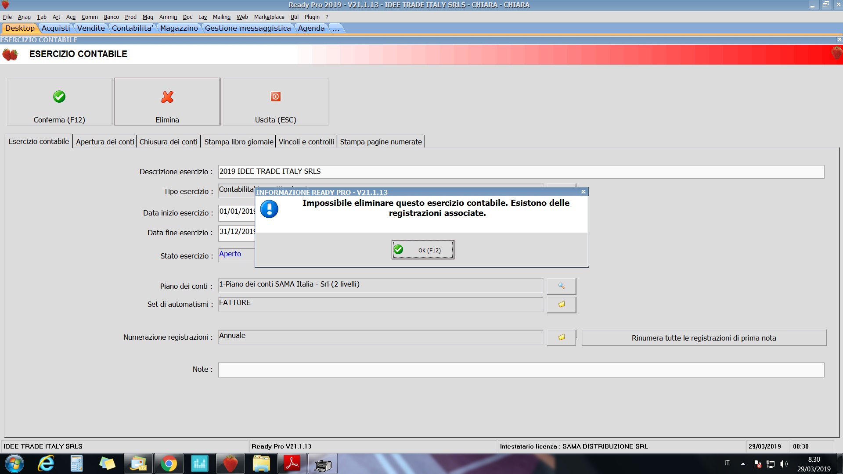Open Set di automatismi folder lookup

click(x=561, y=304)
